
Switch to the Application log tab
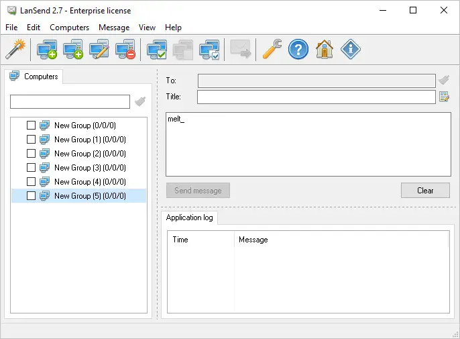point(190,217)
